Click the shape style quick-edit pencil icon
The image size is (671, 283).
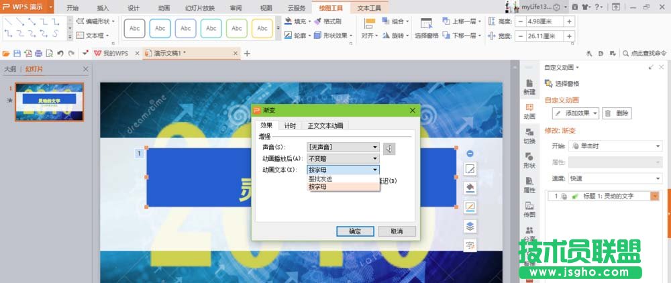(470, 169)
